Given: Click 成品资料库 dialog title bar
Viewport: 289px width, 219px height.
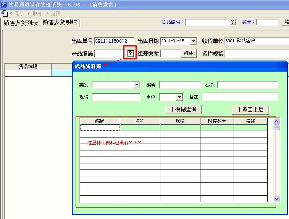Looking at the screenshot, I should tap(180, 66).
